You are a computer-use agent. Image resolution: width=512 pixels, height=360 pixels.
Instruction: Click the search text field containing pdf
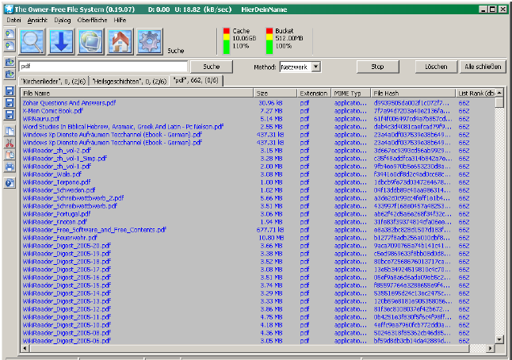[103, 67]
